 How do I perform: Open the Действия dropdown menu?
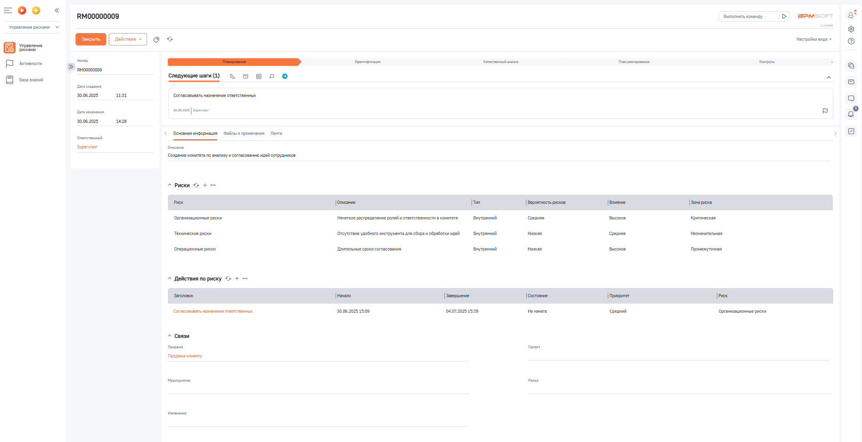pyautogui.click(x=128, y=39)
